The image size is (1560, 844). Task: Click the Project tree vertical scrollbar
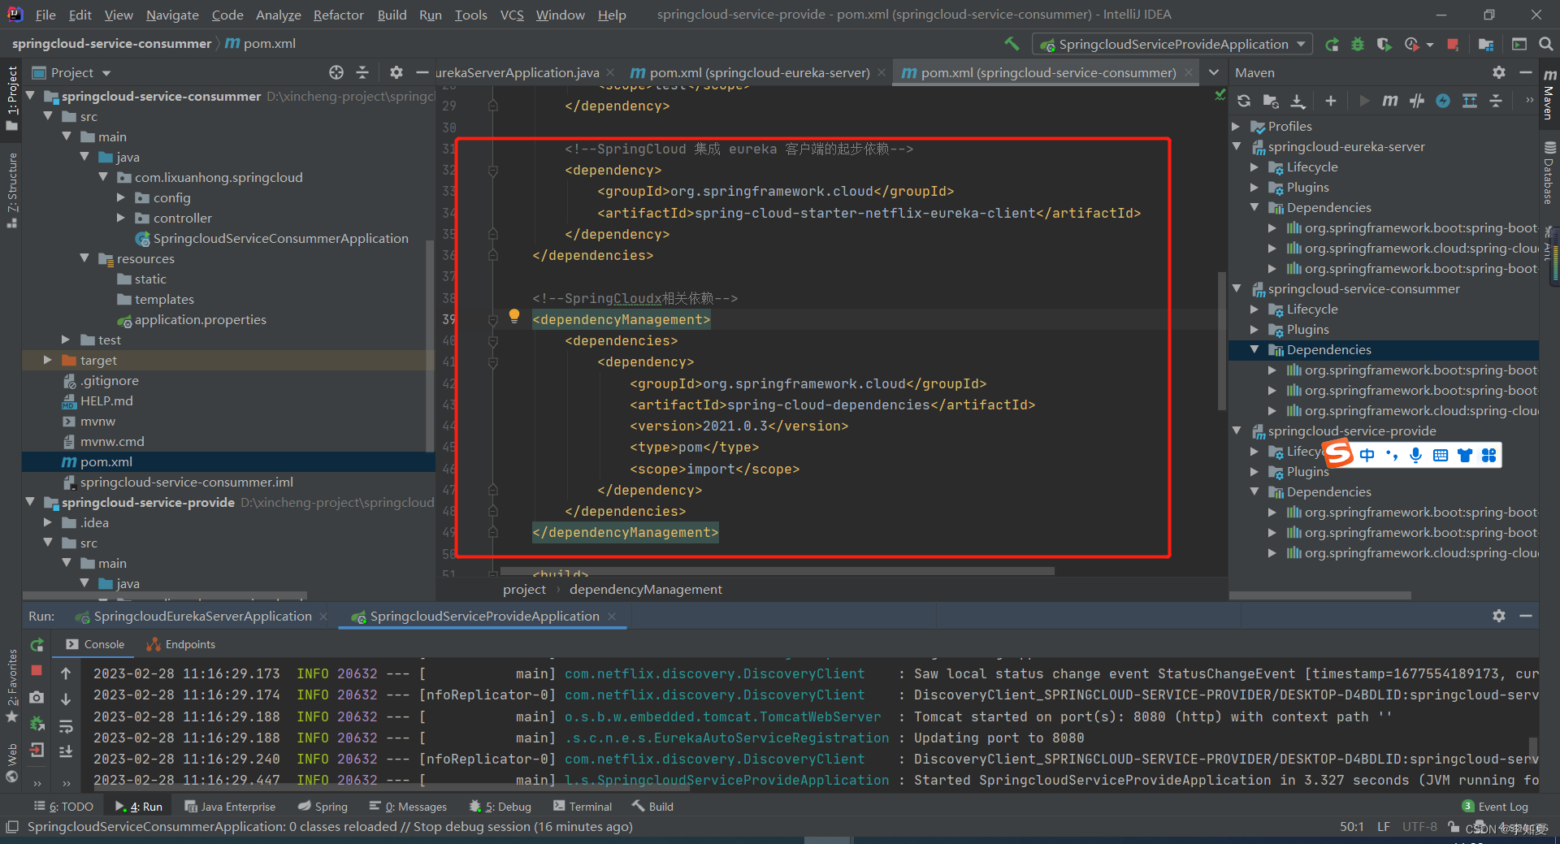(x=430, y=345)
